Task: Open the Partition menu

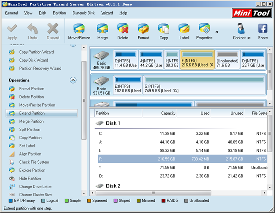Action: coord(59,13)
